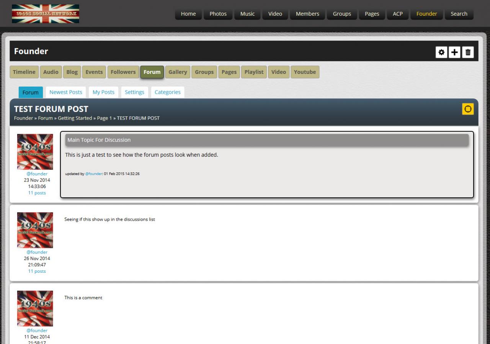
Task: Go to Home in top navigation
Action: [188, 14]
